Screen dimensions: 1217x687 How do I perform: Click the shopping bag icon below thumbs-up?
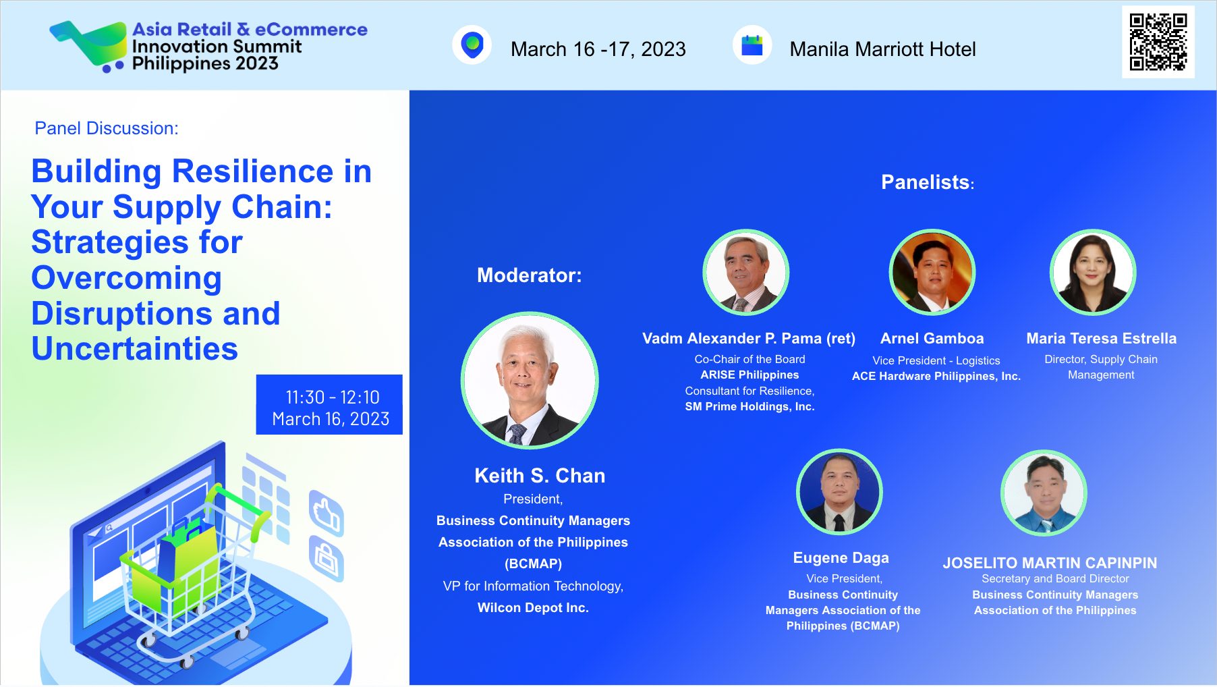click(x=327, y=558)
